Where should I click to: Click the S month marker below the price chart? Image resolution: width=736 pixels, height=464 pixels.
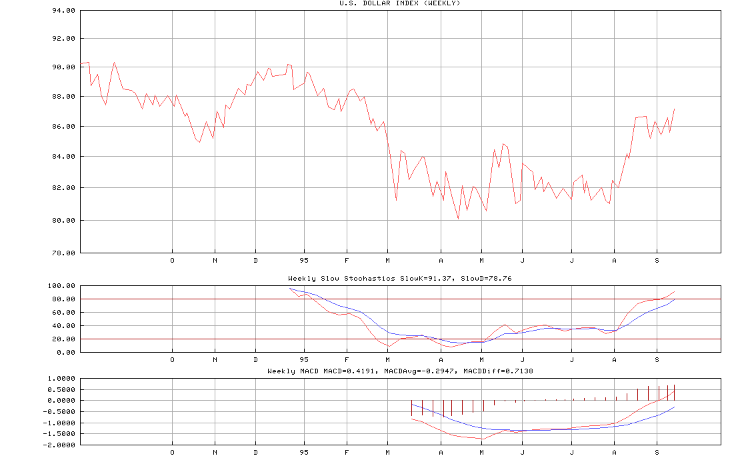click(x=657, y=261)
